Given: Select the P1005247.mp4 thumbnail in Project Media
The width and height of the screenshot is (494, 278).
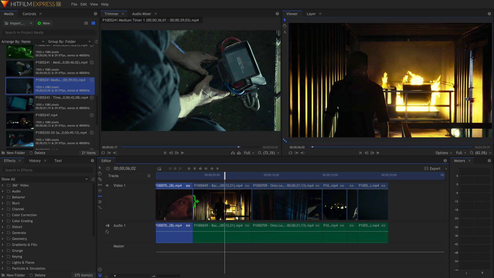Looking at the screenshot, I should click(x=20, y=121).
